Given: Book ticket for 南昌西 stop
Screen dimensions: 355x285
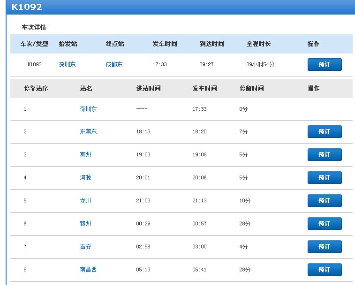Looking at the screenshot, I should coord(324,270).
